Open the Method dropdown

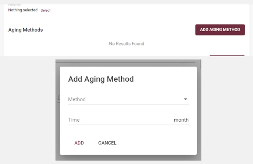[128, 99]
